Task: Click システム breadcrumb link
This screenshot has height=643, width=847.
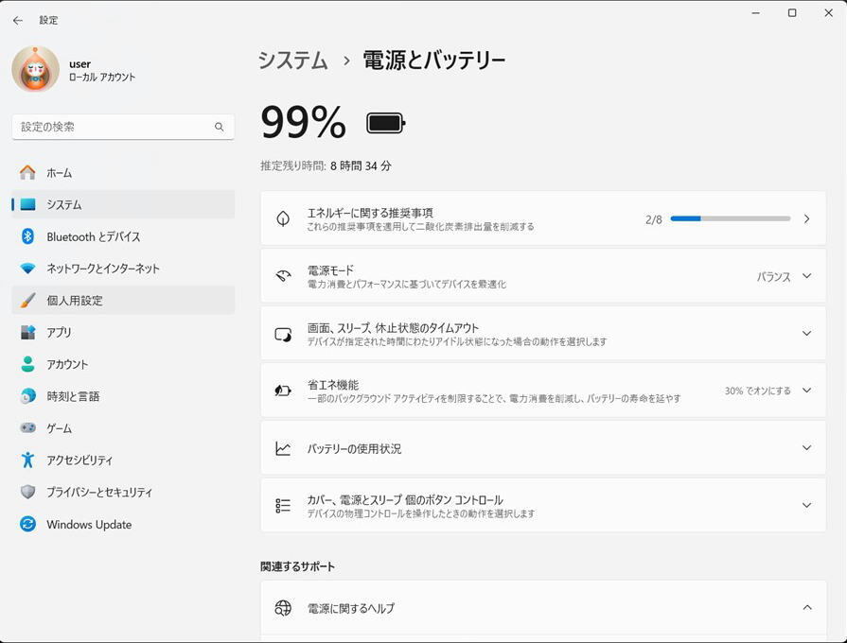Action: coord(293,61)
